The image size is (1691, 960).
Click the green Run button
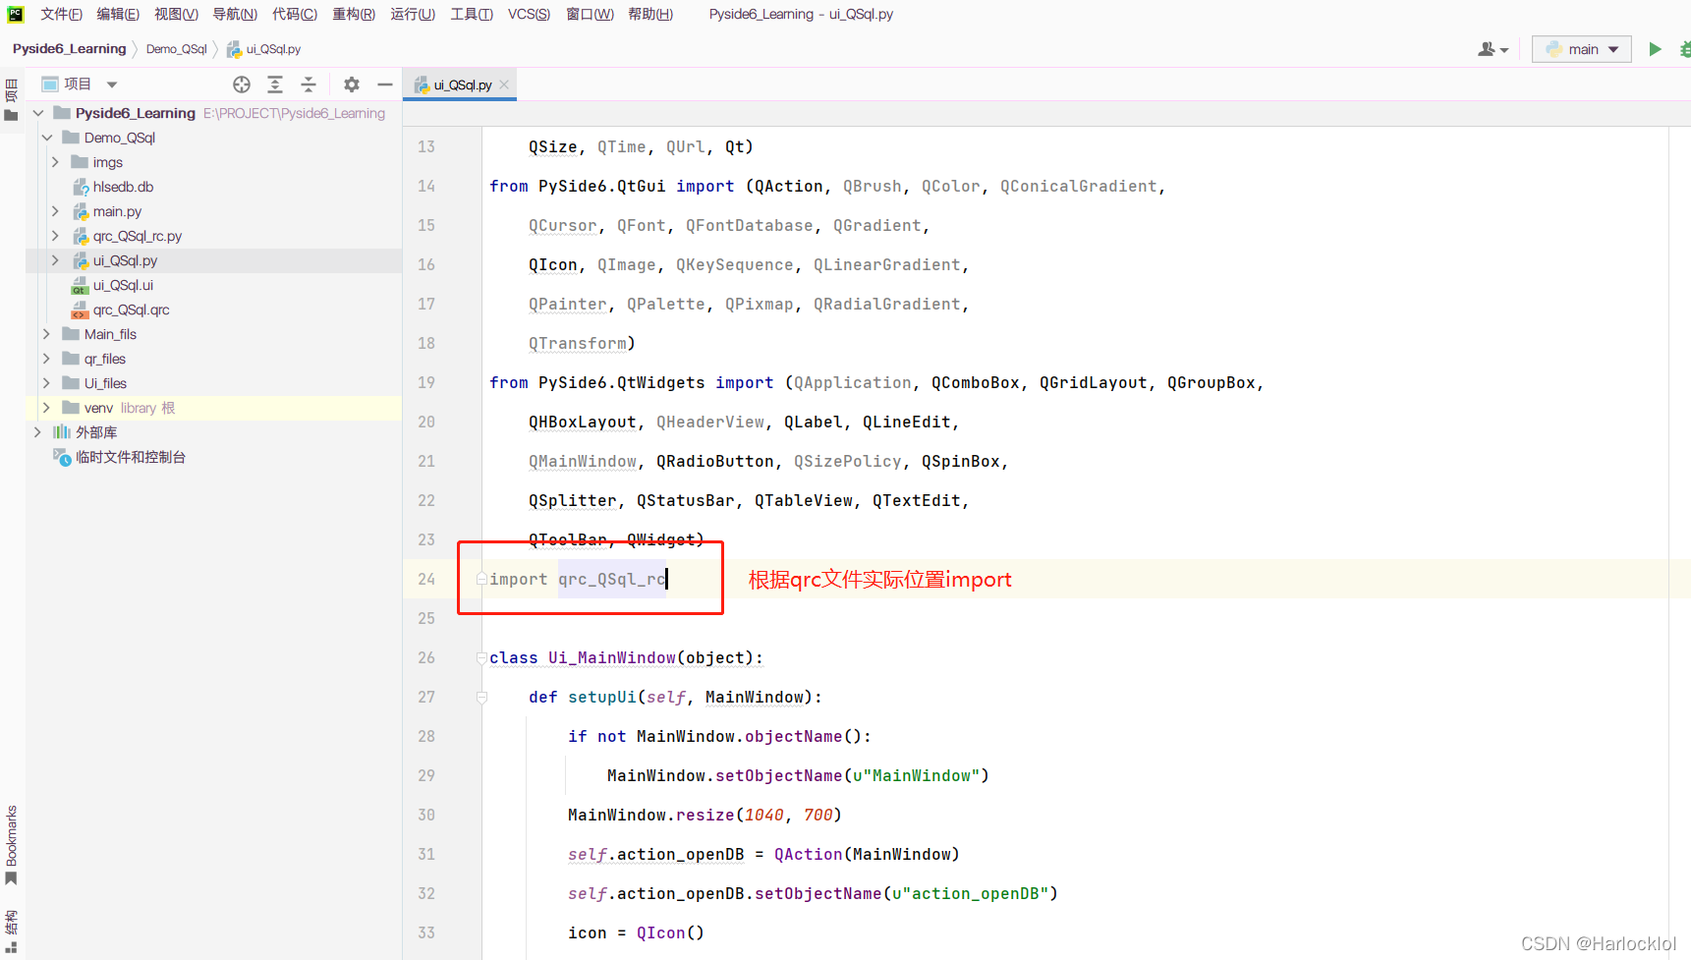click(x=1655, y=49)
